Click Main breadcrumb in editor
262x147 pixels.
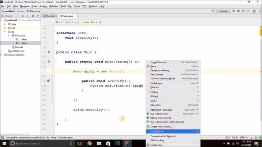click(x=60, y=22)
